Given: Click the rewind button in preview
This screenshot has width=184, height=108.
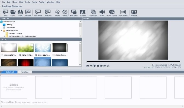Looking at the screenshot, I should [x=91, y=66].
